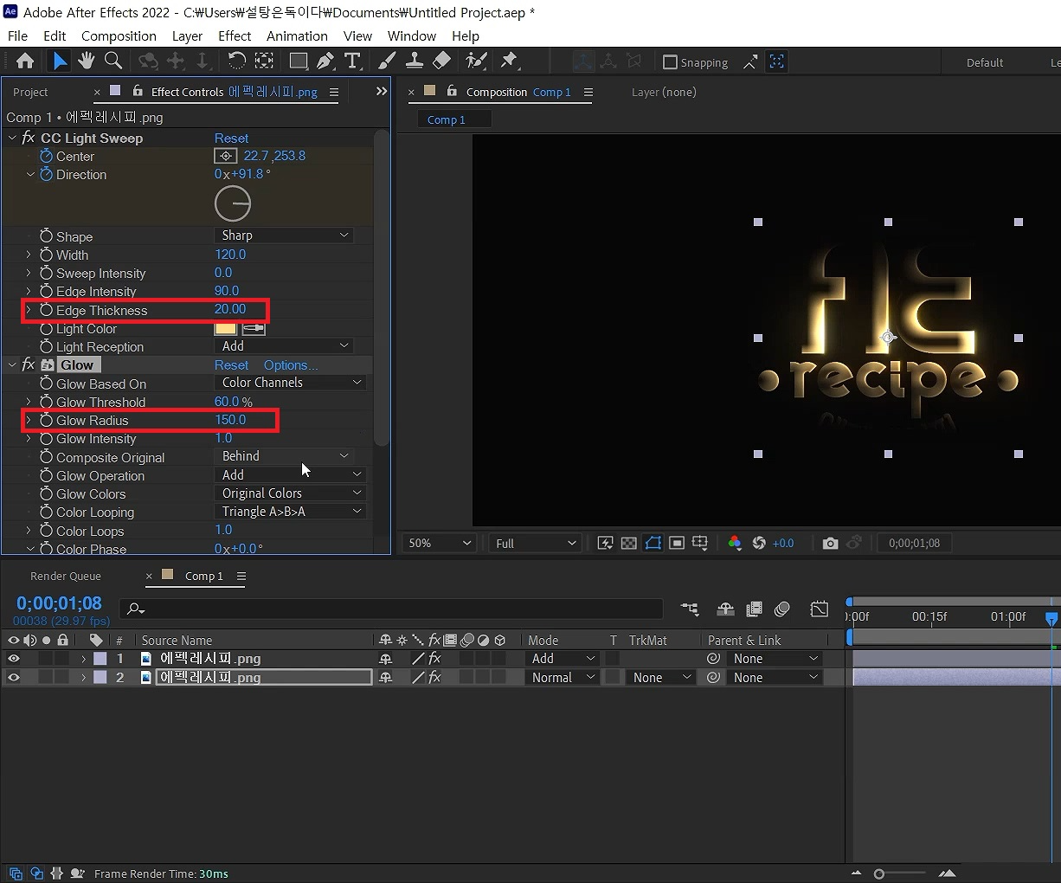
Task: Click the Light Color eyedropper
Action: pos(254,329)
